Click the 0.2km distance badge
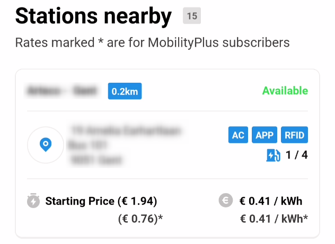This screenshot has width=335, height=244. [125, 91]
